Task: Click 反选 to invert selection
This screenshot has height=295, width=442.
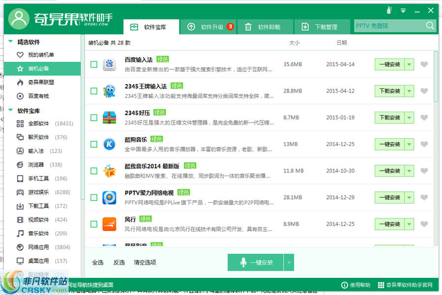Action: pyautogui.click(x=119, y=263)
